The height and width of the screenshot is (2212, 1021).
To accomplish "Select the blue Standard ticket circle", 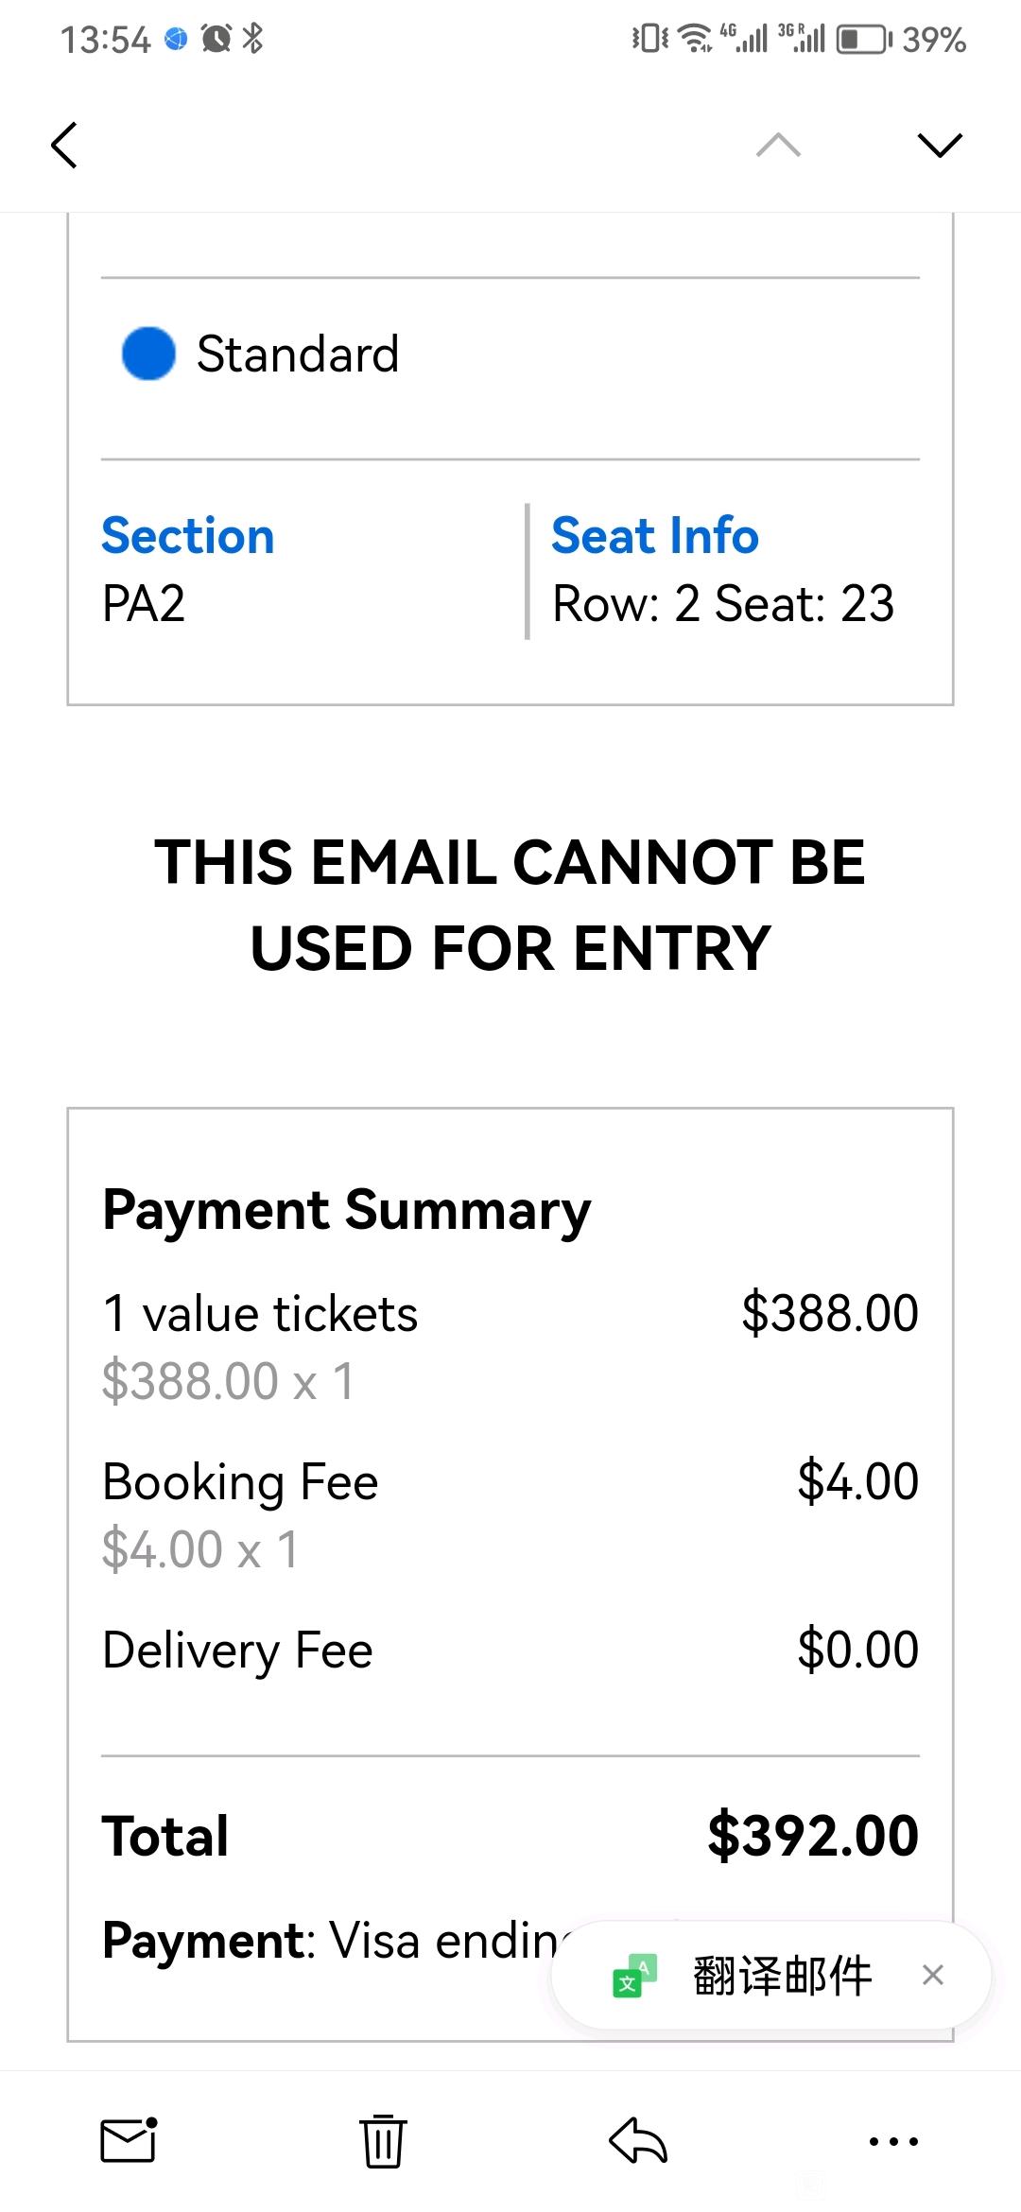I will click(x=148, y=354).
